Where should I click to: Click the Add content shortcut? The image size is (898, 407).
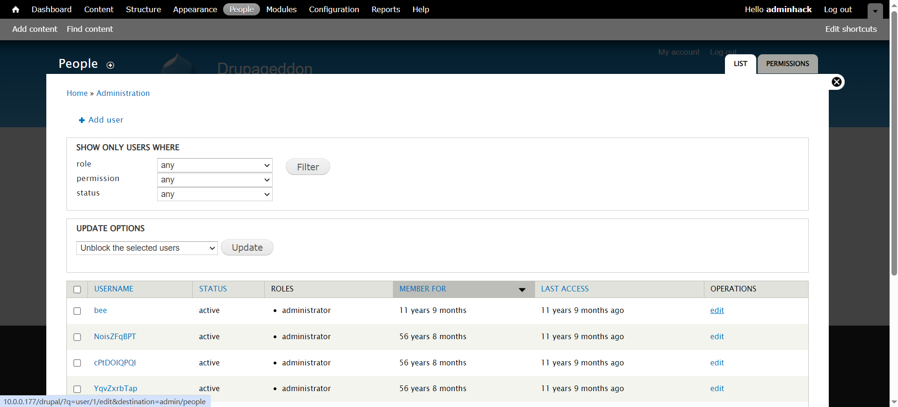tap(35, 29)
